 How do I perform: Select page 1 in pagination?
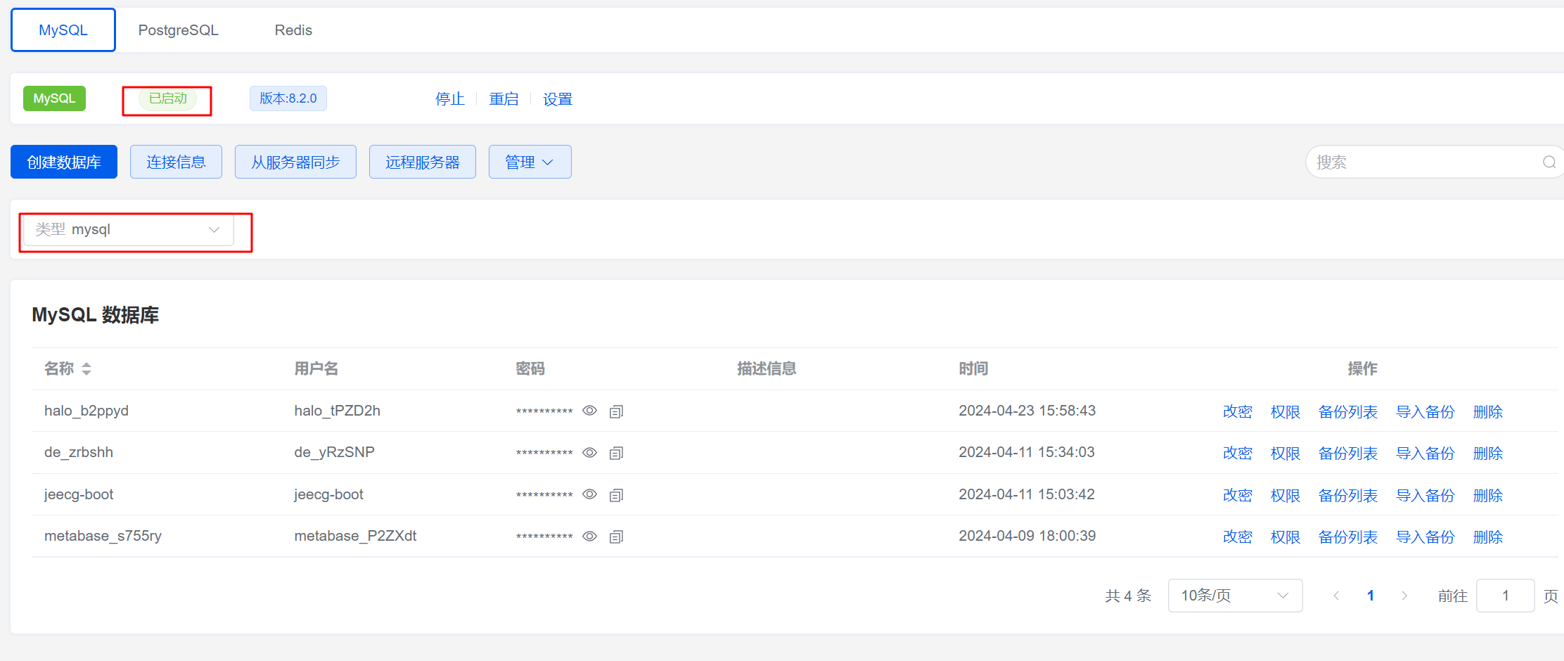[x=1371, y=596]
